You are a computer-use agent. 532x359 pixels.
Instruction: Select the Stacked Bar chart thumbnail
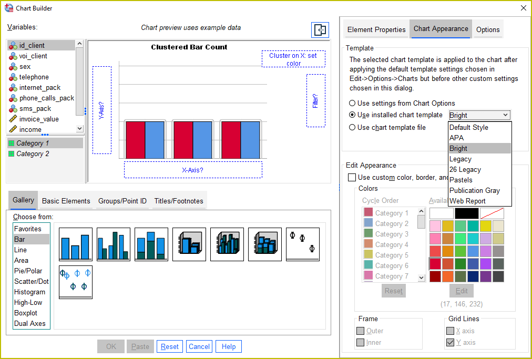(x=151, y=244)
